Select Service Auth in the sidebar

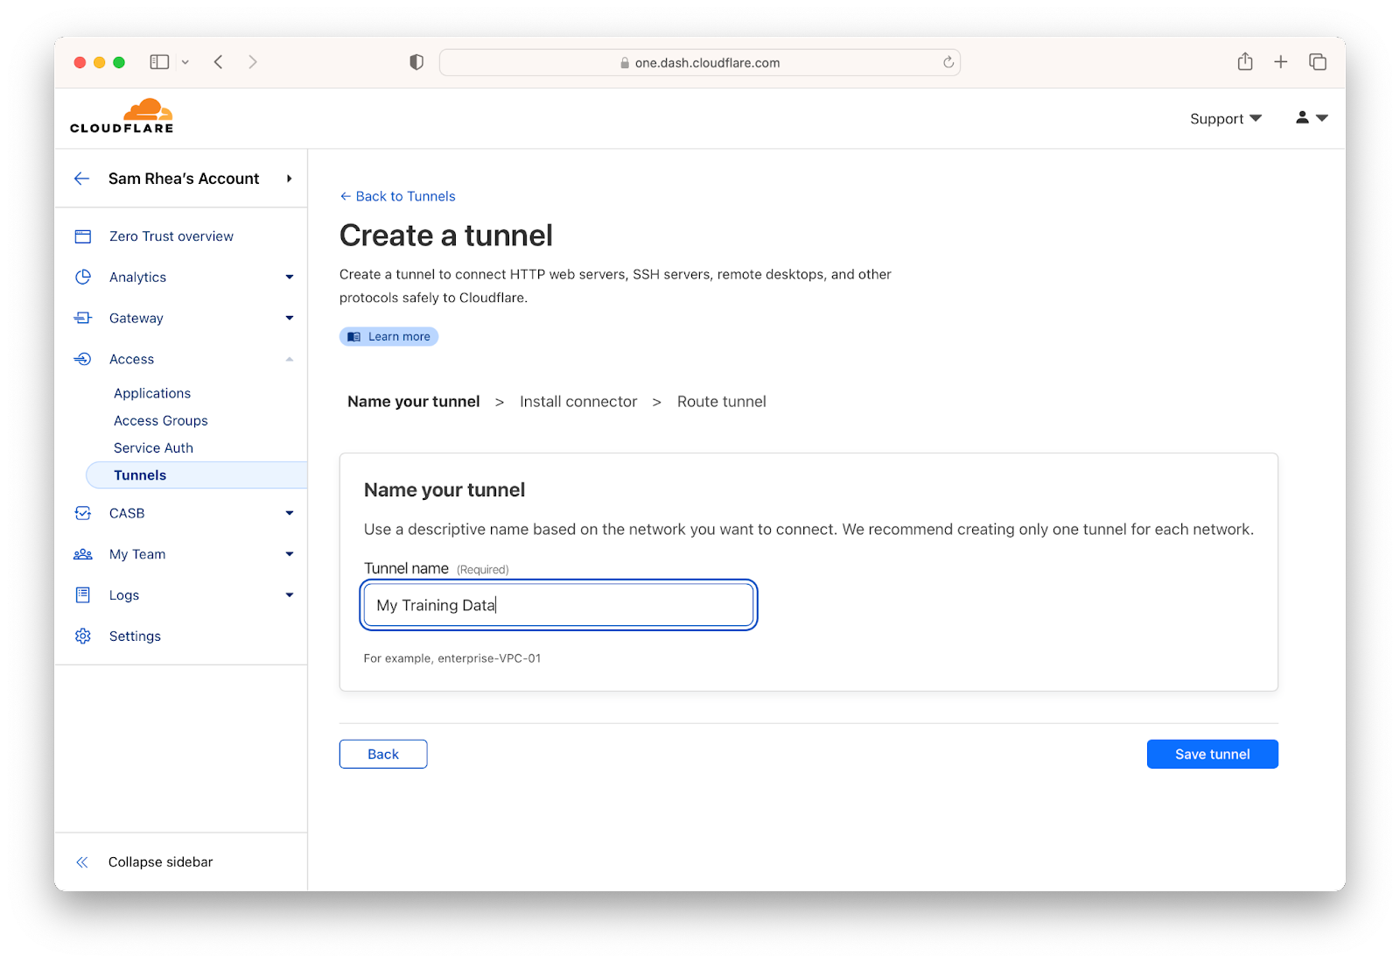coord(153,447)
